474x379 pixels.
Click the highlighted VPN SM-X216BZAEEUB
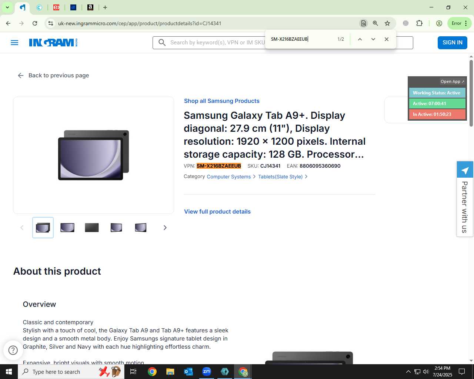click(219, 166)
